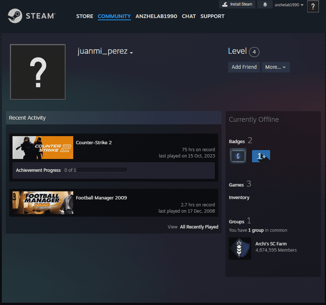Viewport: 326px width, 305px height.
Task: Click the Counter-Strike 2 game capsule image
Action: [43, 147]
